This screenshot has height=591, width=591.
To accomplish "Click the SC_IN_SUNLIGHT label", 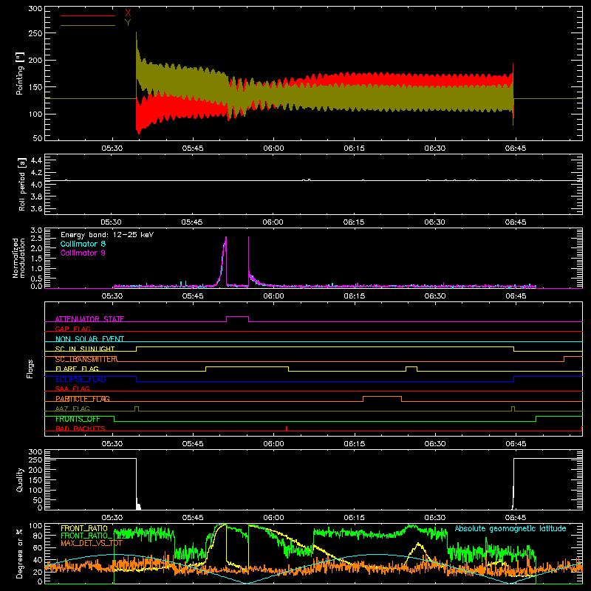I will point(85,349).
